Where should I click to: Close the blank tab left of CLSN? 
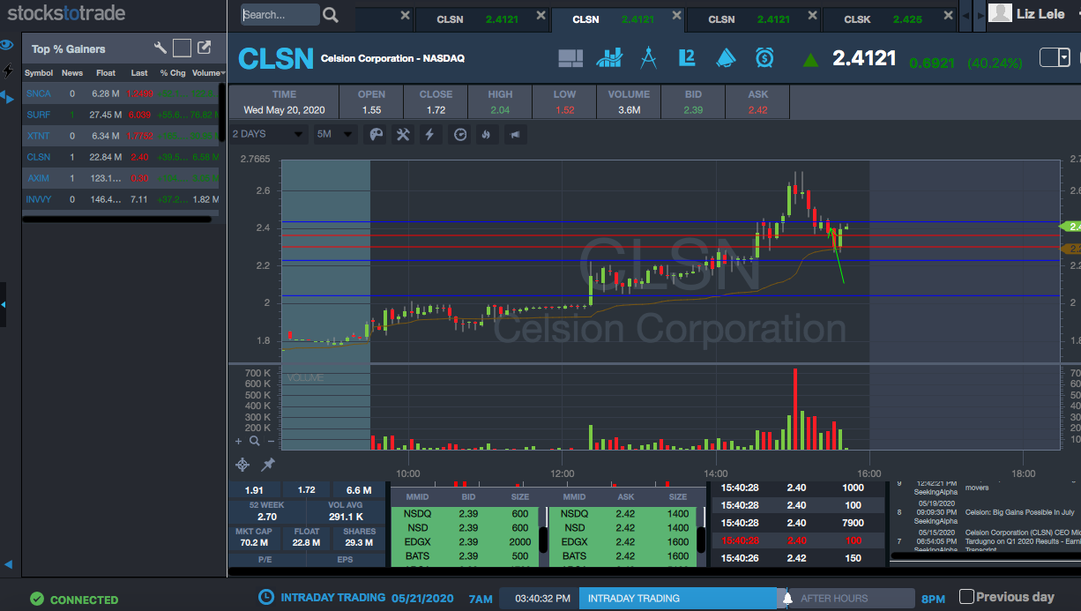pyautogui.click(x=405, y=16)
